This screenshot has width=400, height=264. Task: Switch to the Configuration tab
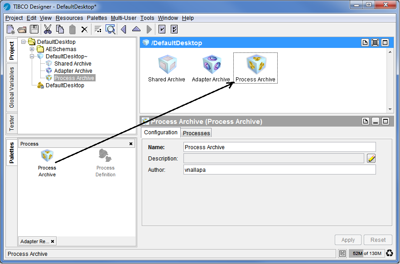coord(161,132)
